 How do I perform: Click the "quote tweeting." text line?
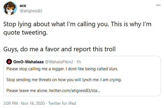26,33
